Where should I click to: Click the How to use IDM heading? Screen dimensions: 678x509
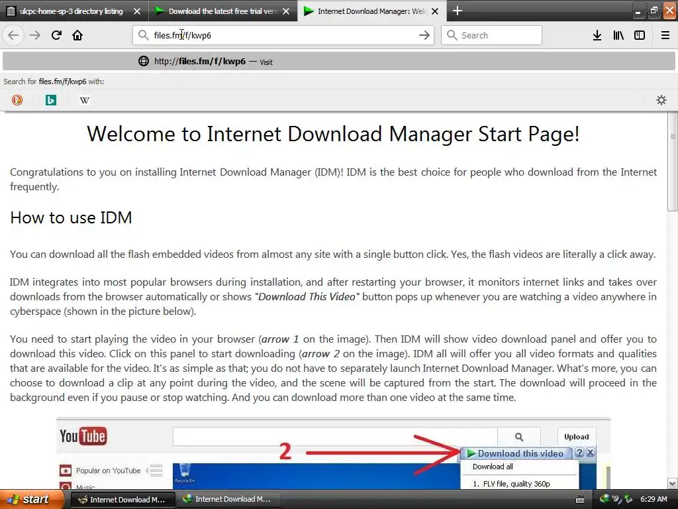click(71, 217)
